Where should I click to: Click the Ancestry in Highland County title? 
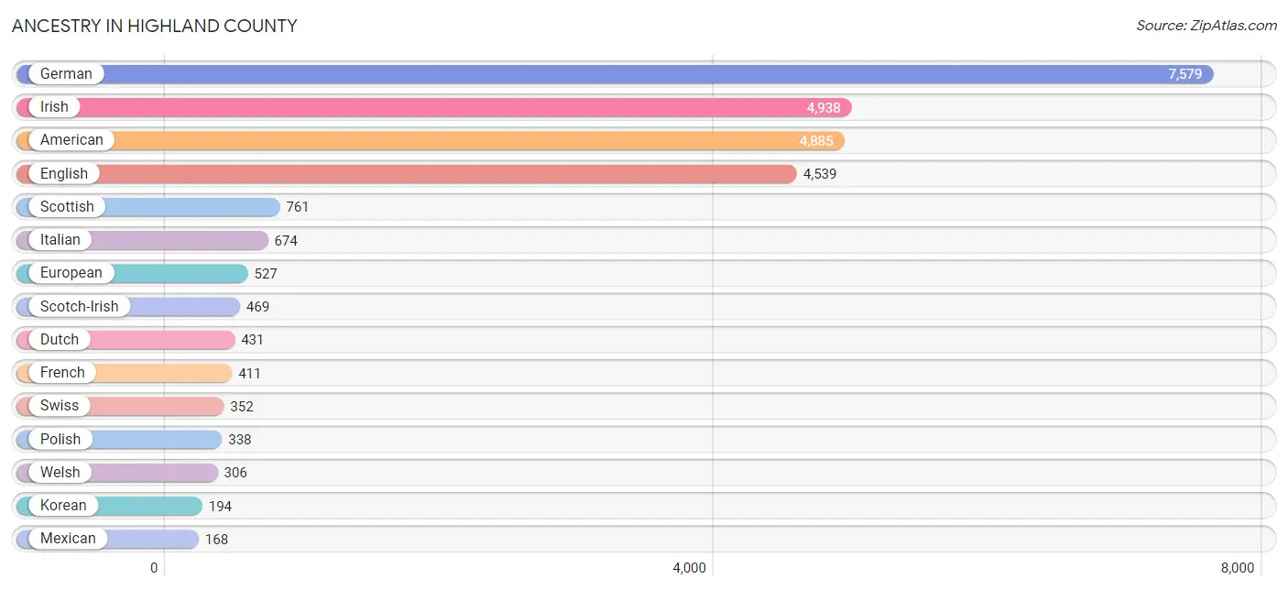(x=155, y=26)
